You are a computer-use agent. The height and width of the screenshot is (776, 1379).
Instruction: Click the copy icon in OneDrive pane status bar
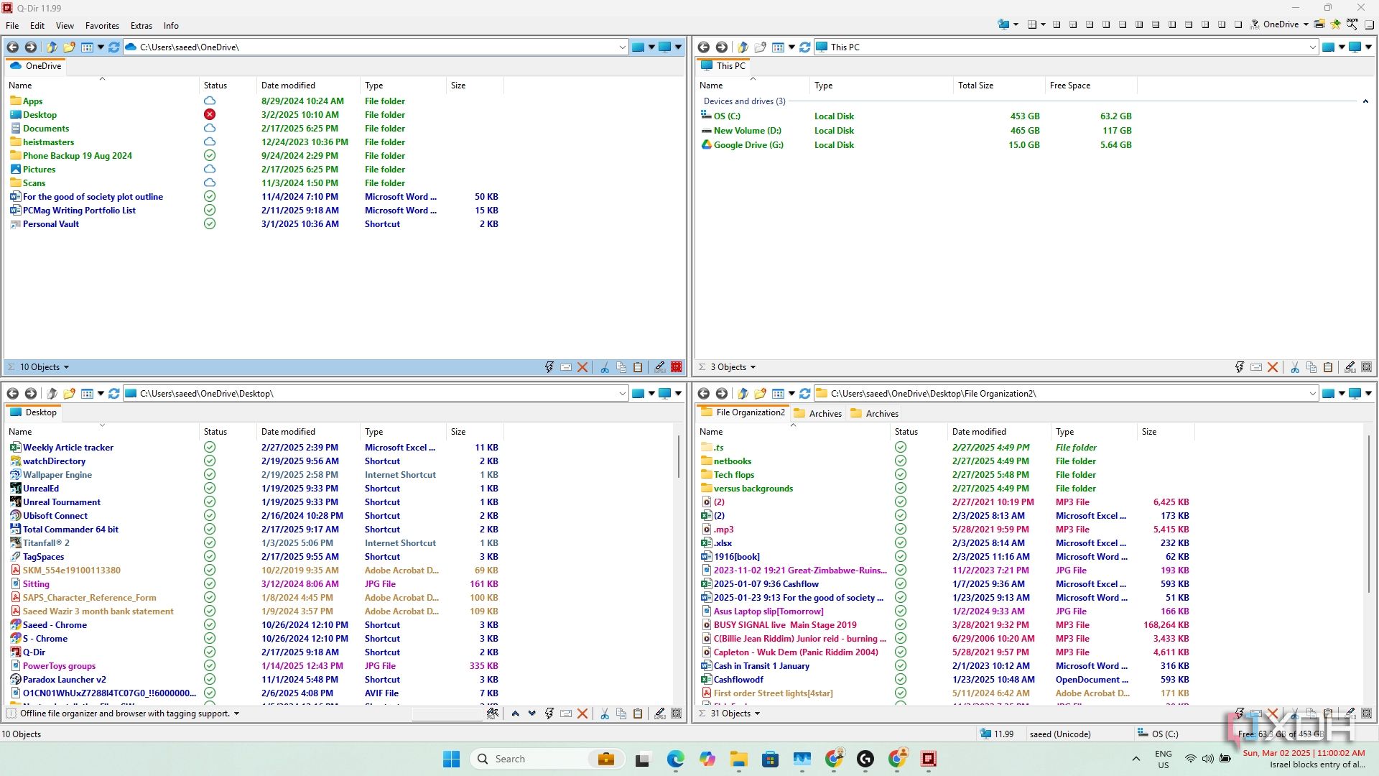[621, 367]
